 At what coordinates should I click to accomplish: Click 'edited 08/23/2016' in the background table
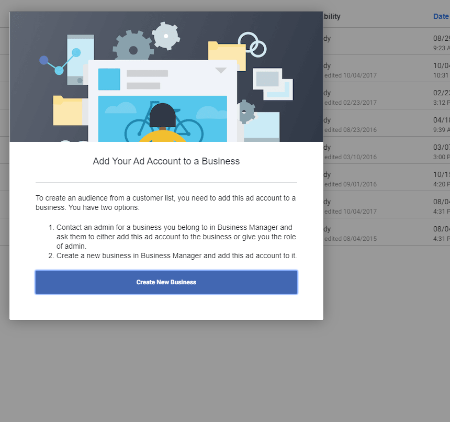click(x=351, y=130)
